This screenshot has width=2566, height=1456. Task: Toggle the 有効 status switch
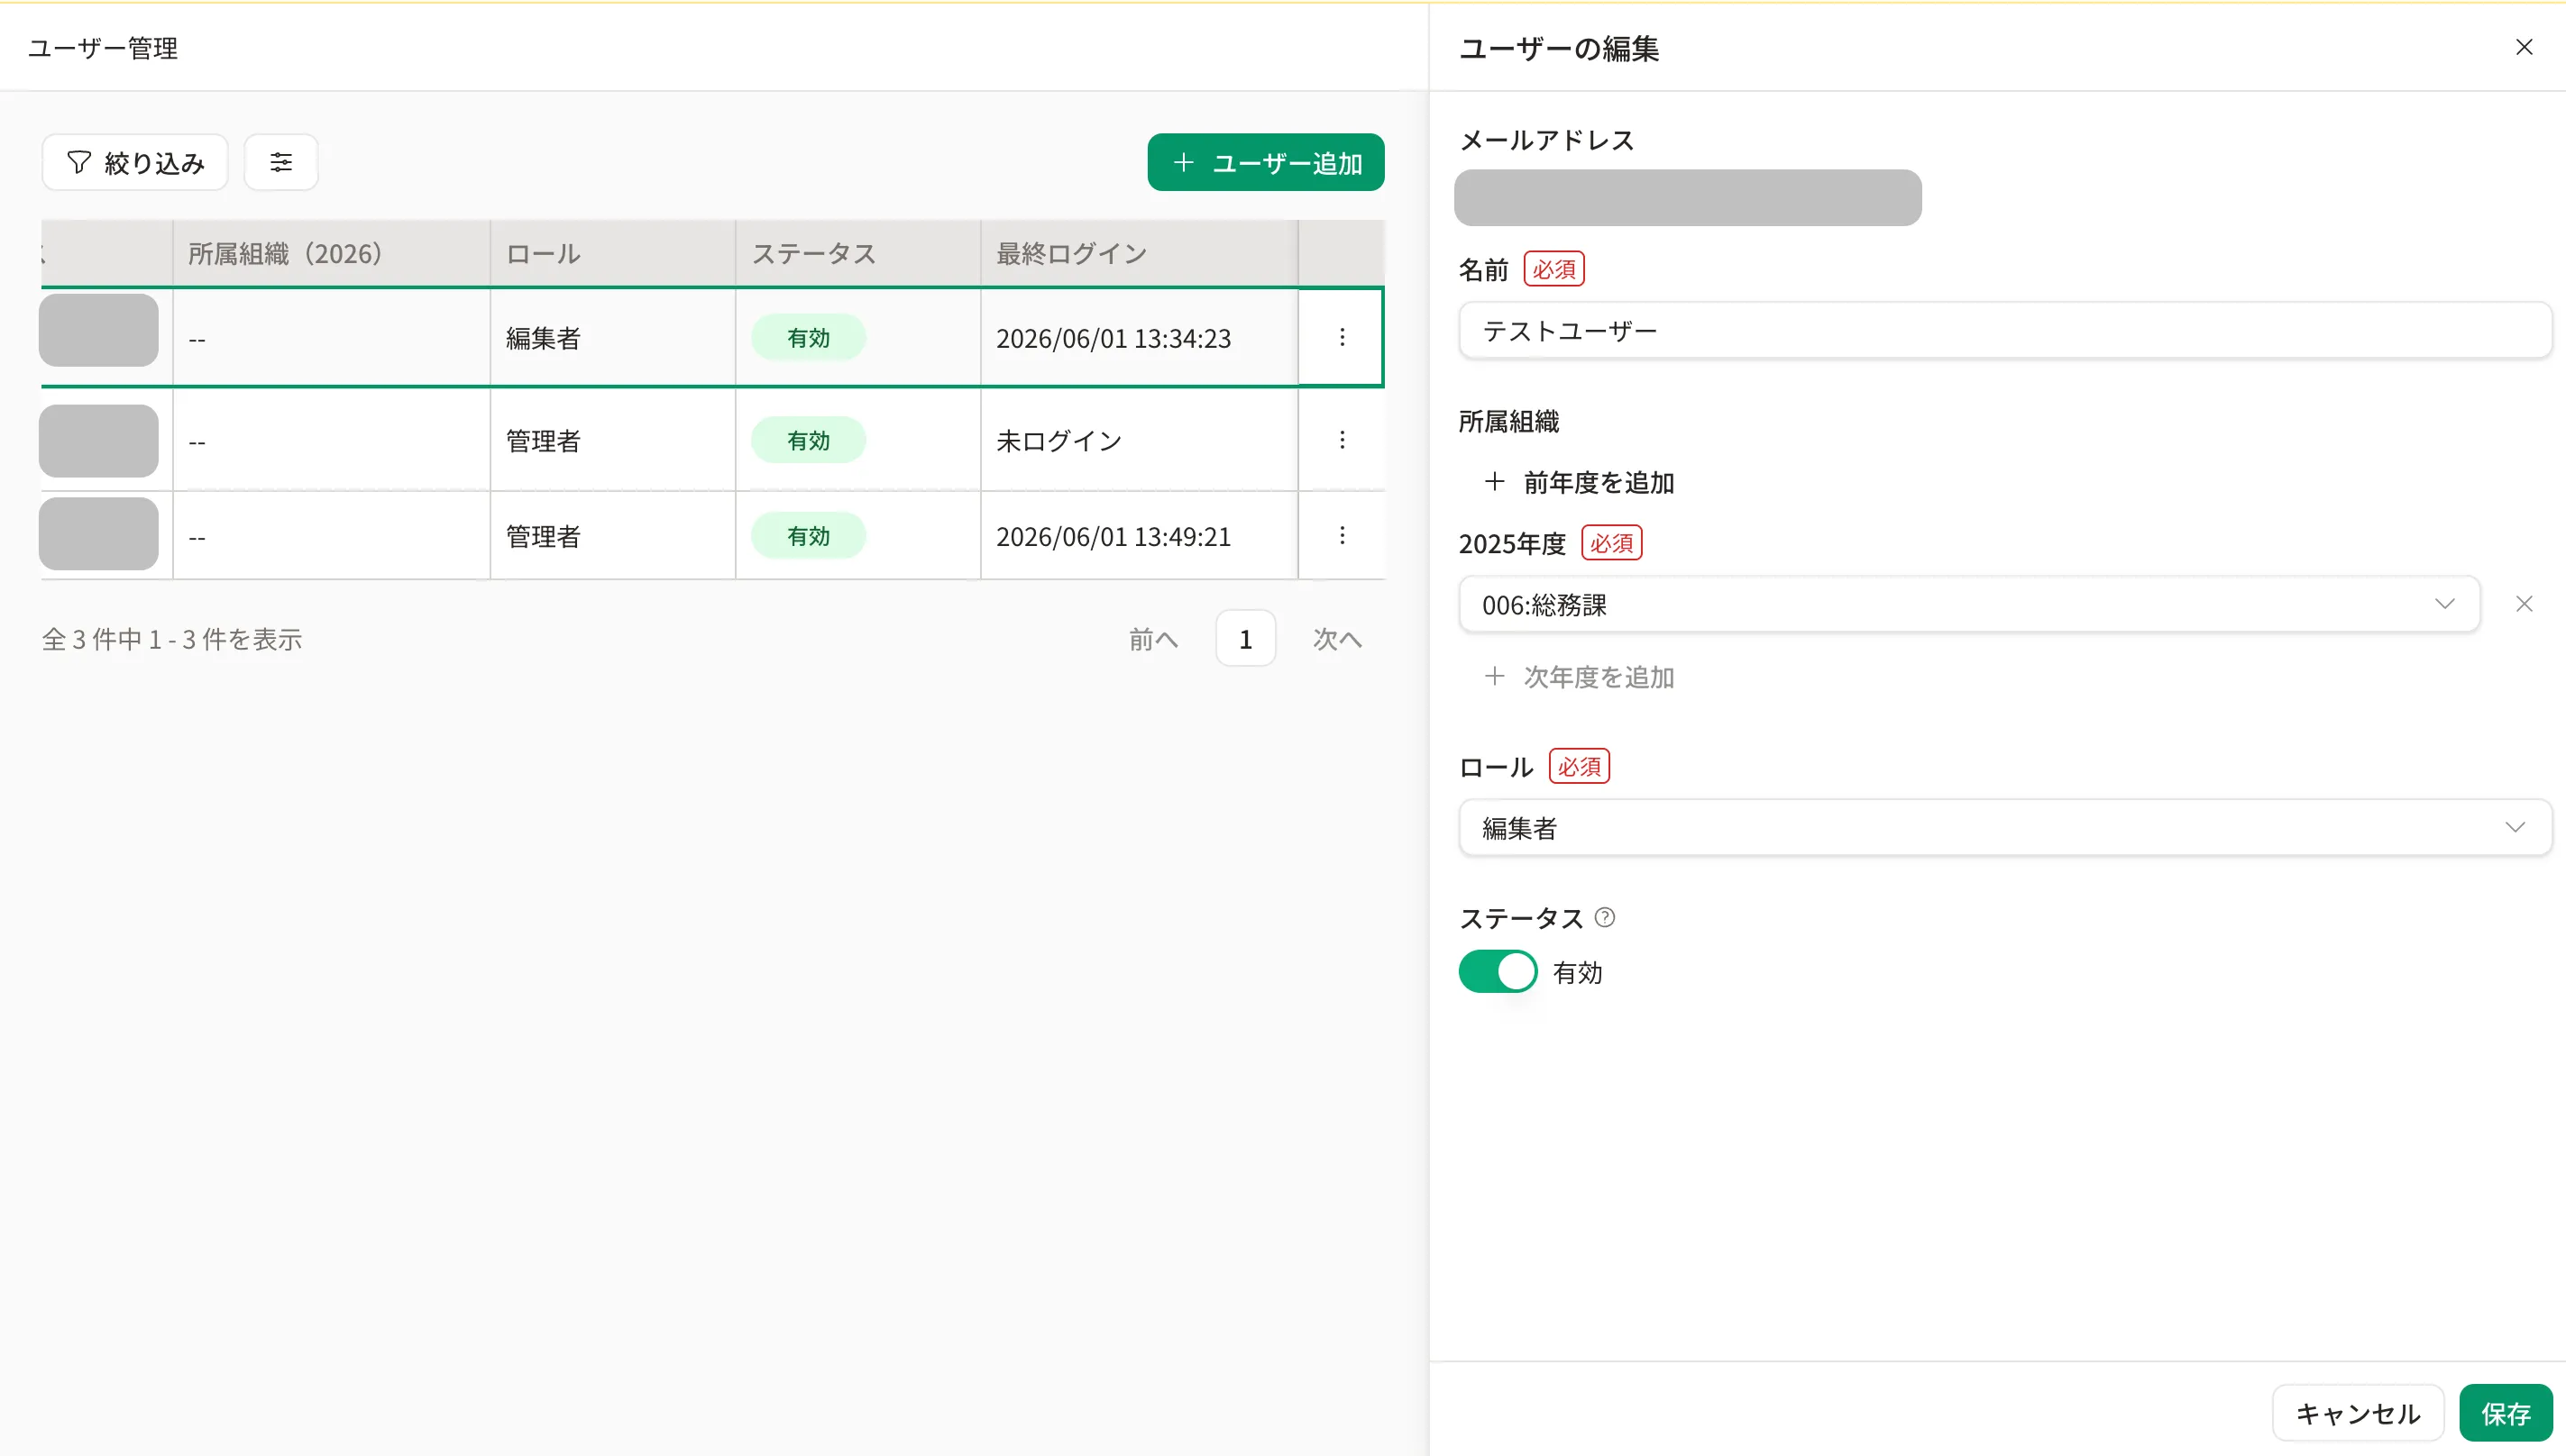(x=1498, y=971)
